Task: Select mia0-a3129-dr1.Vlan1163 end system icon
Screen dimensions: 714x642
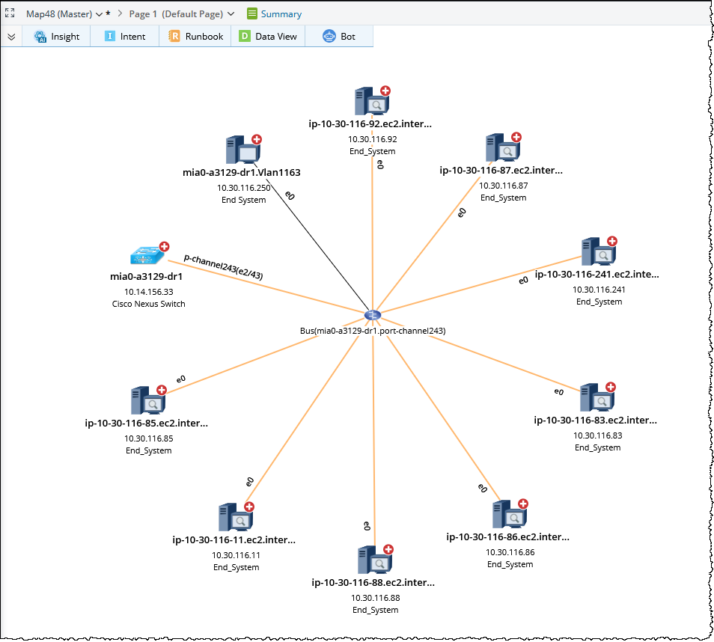Action: pyautogui.click(x=243, y=150)
